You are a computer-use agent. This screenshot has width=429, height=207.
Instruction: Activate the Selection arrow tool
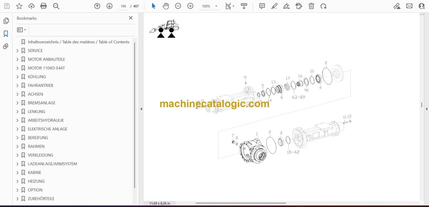tap(154, 6)
